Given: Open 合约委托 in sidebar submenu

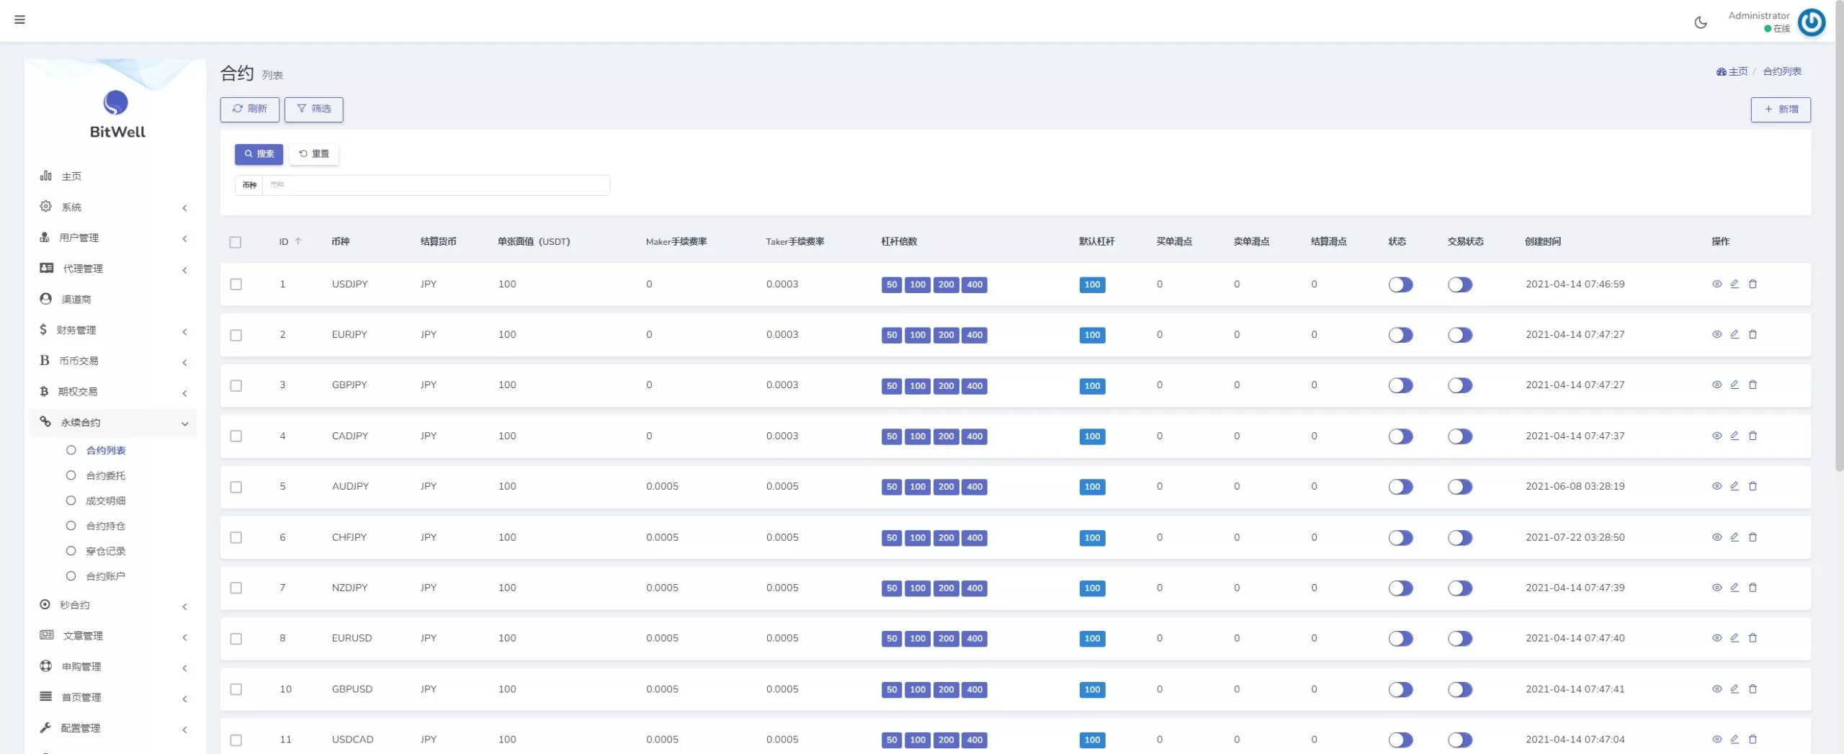Looking at the screenshot, I should tap(105, 476).
